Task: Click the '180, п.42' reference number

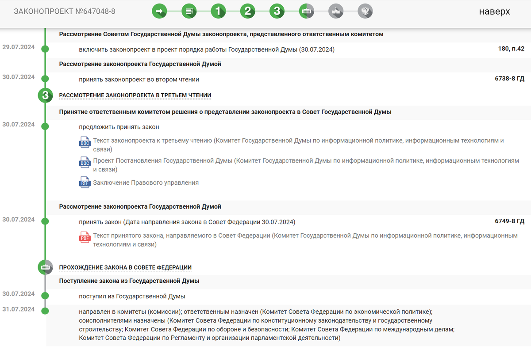Action: [x=511, y=49]
